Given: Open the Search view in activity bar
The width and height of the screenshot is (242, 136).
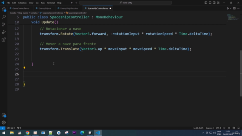Looking at the screenshot, I should (4, 17).
